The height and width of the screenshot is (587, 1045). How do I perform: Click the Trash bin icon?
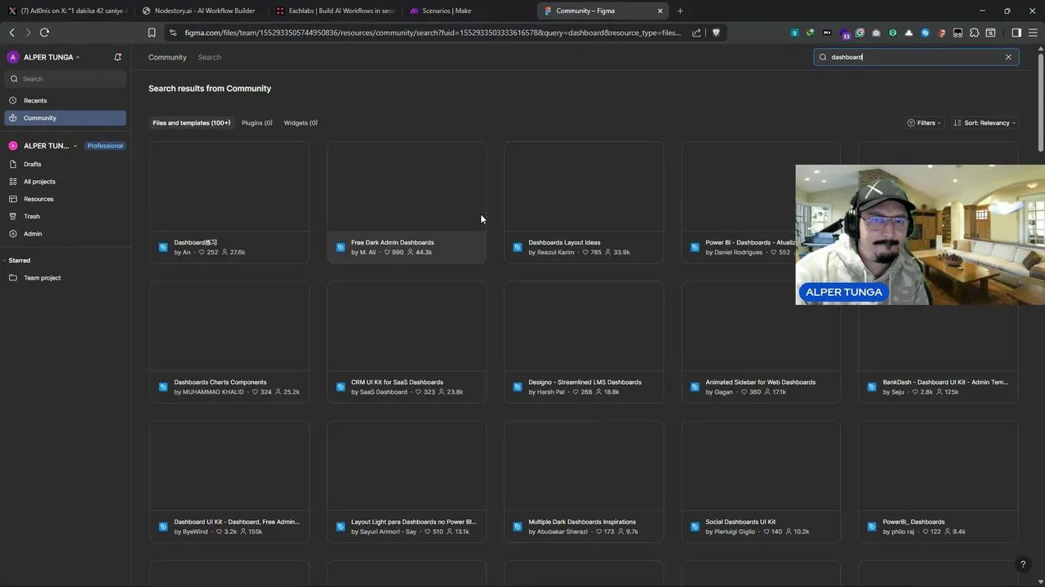(x=13, y=216)
